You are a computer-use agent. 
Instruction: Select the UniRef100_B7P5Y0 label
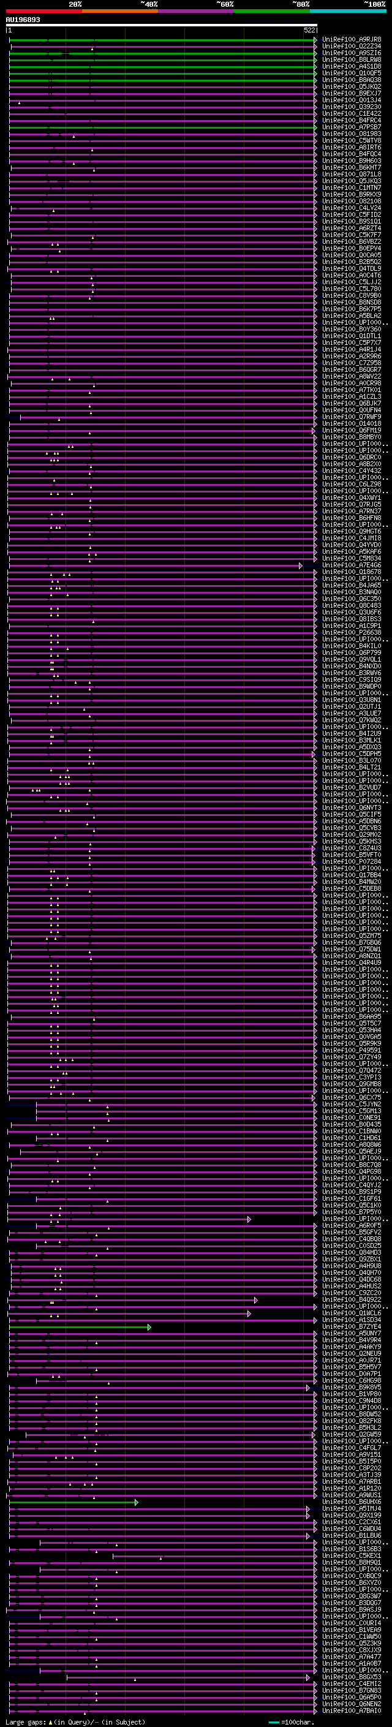351,1213
